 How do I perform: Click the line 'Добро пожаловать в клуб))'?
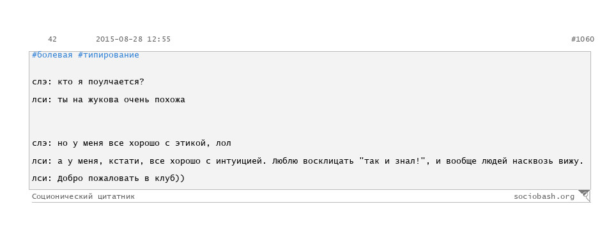109,178
